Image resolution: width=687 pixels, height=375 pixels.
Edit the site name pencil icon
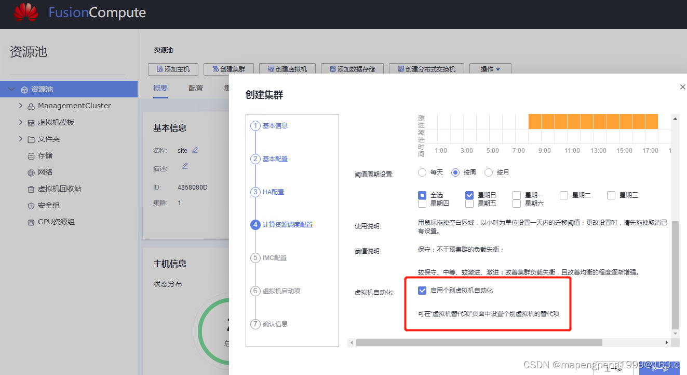pyautogui.click(x=195, y=150)
